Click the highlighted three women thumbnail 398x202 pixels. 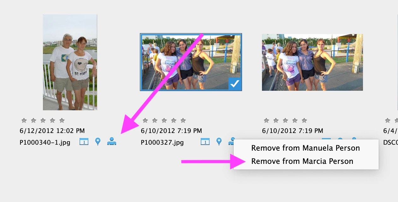pos(191,62)
